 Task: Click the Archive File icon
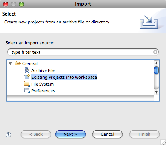[27, 70]
